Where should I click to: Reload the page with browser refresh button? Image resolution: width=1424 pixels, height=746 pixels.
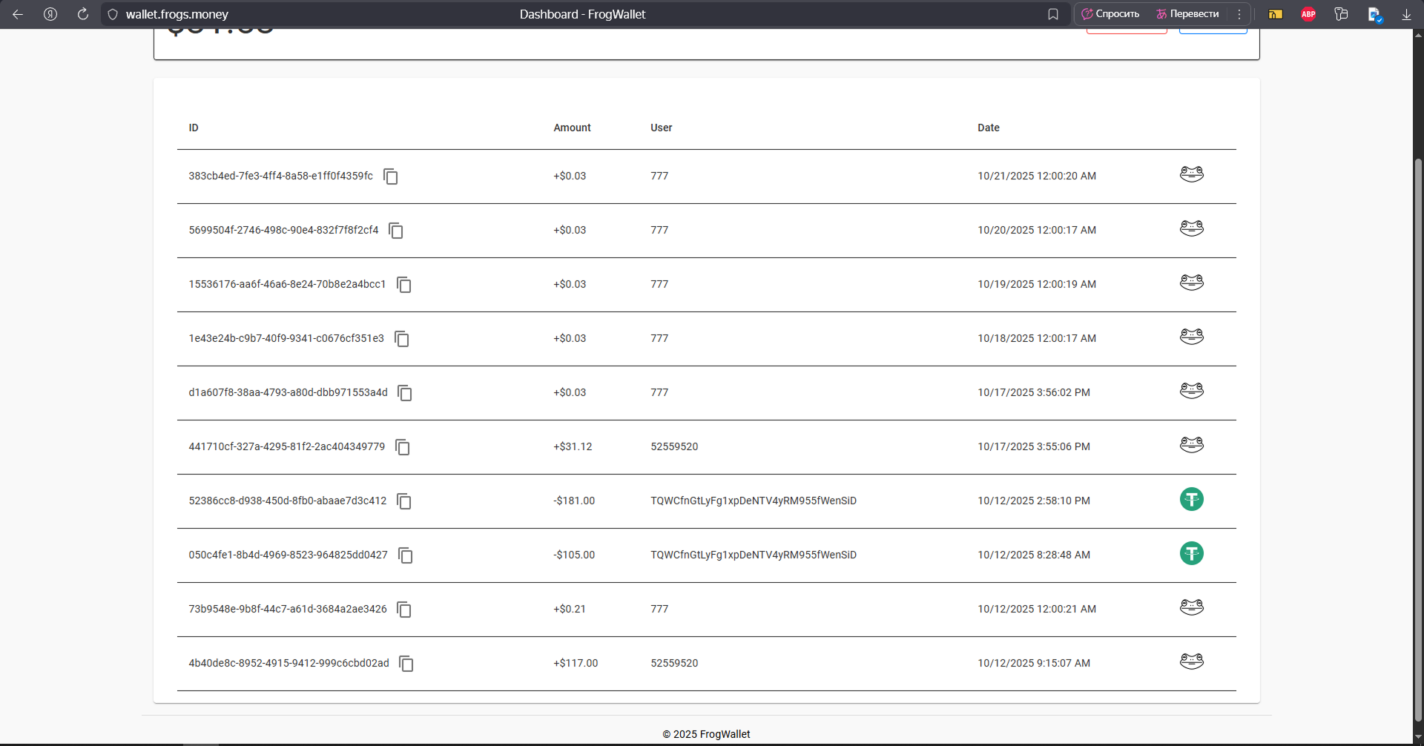(x=83, y=14)
